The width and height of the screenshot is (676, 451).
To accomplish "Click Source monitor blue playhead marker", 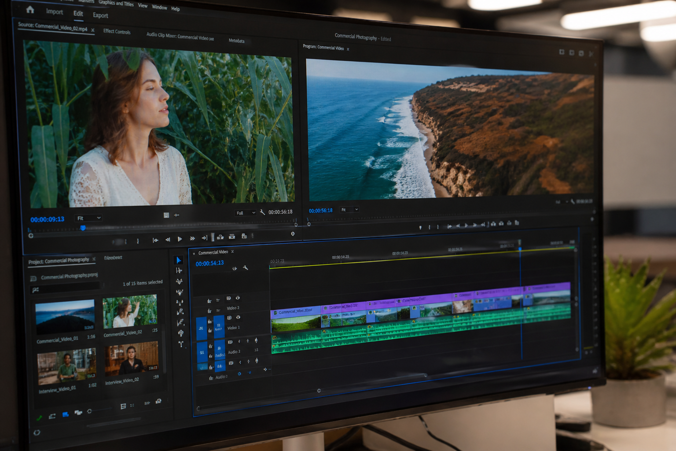I will coord(83,228).
